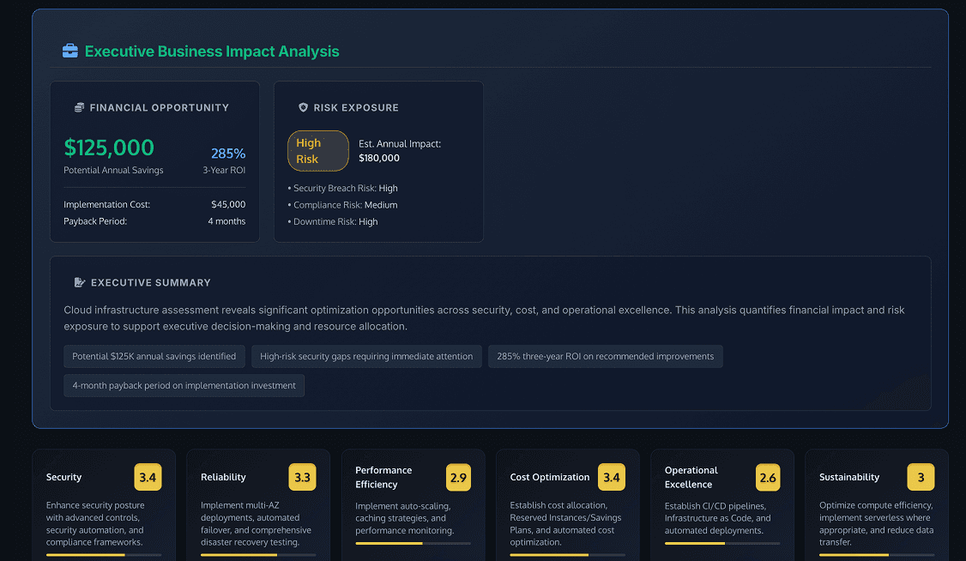The height and width of the screenshot is (561, 966).
Task: Click the $125,000 potential annual savings figure
Action: pyautogui.click(x=109, y=148)
